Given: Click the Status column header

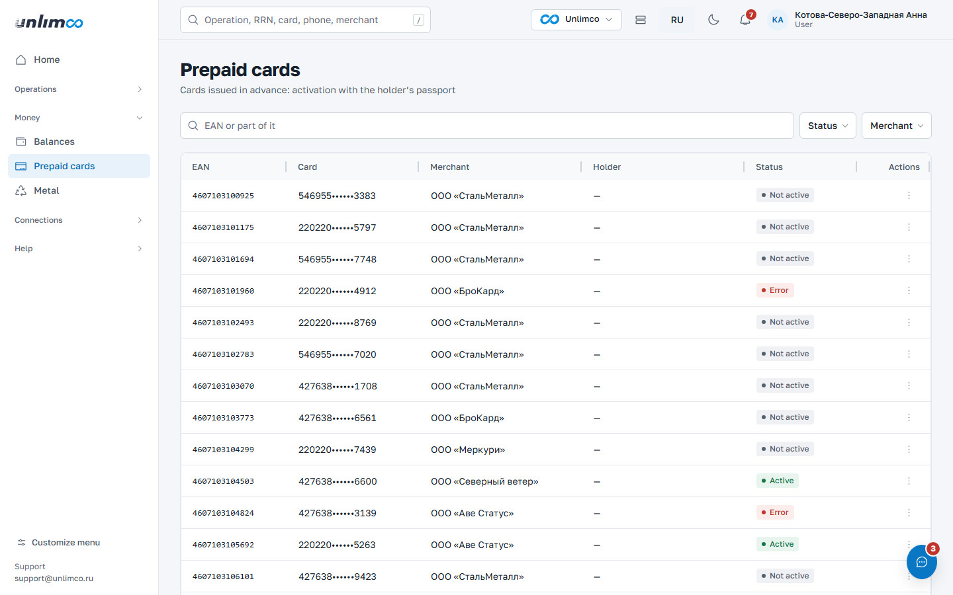Looking at the screenshot, I should (769, 167).
